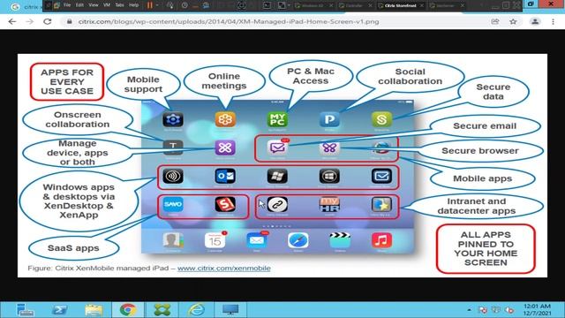Viewport: 565px width, 318px height.
Task: Click the chain-link app icon
Action: 277,204
